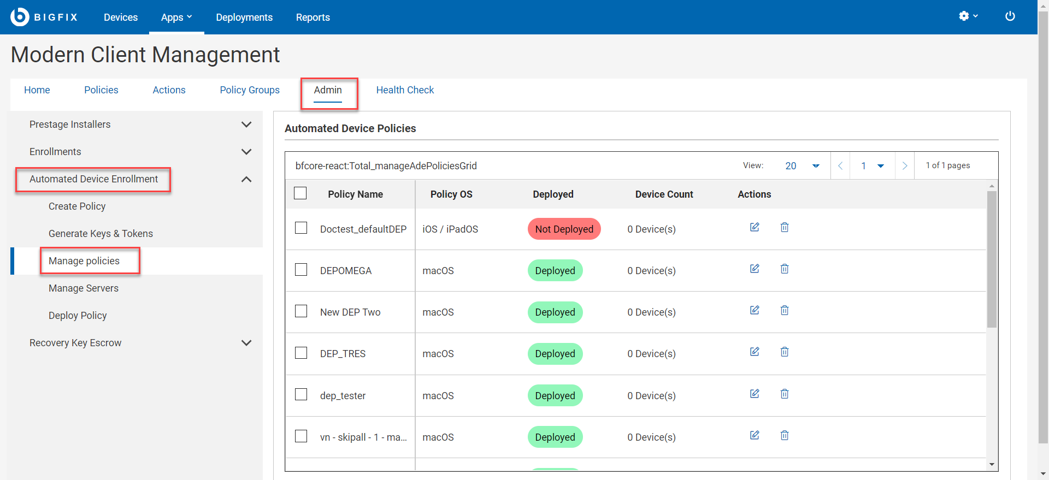
Task: Switch to the Health Check tab
Action: tap(405, 90)
